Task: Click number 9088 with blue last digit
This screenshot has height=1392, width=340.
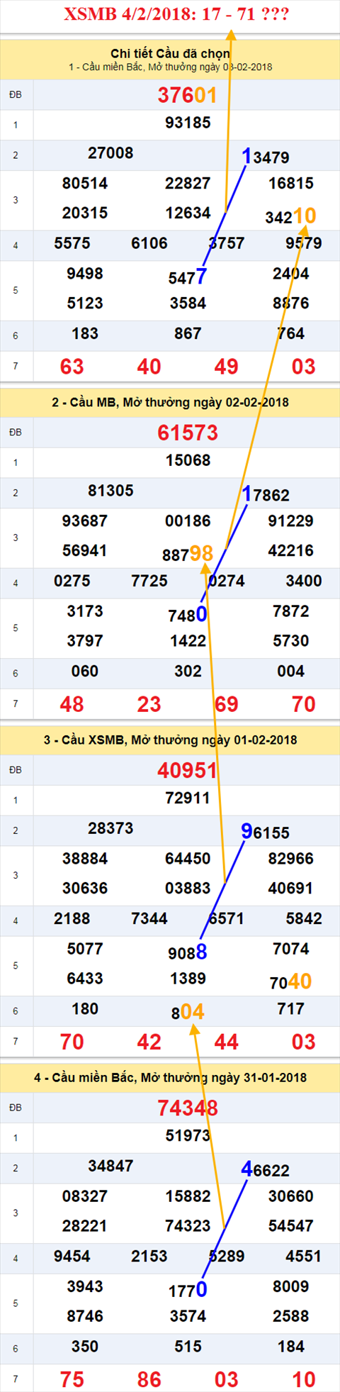Action: pos(188,952)
